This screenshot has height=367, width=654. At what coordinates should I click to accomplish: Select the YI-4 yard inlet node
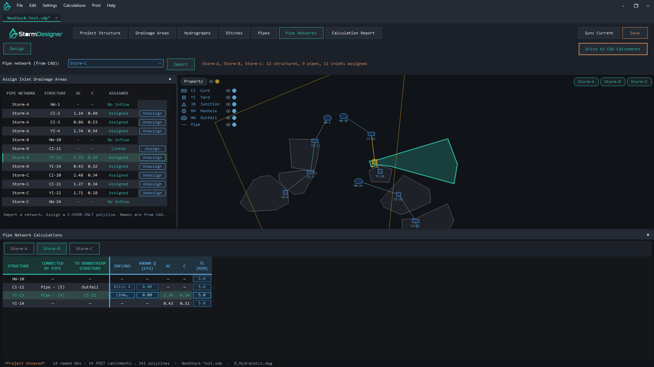click(x=285, y=193)
